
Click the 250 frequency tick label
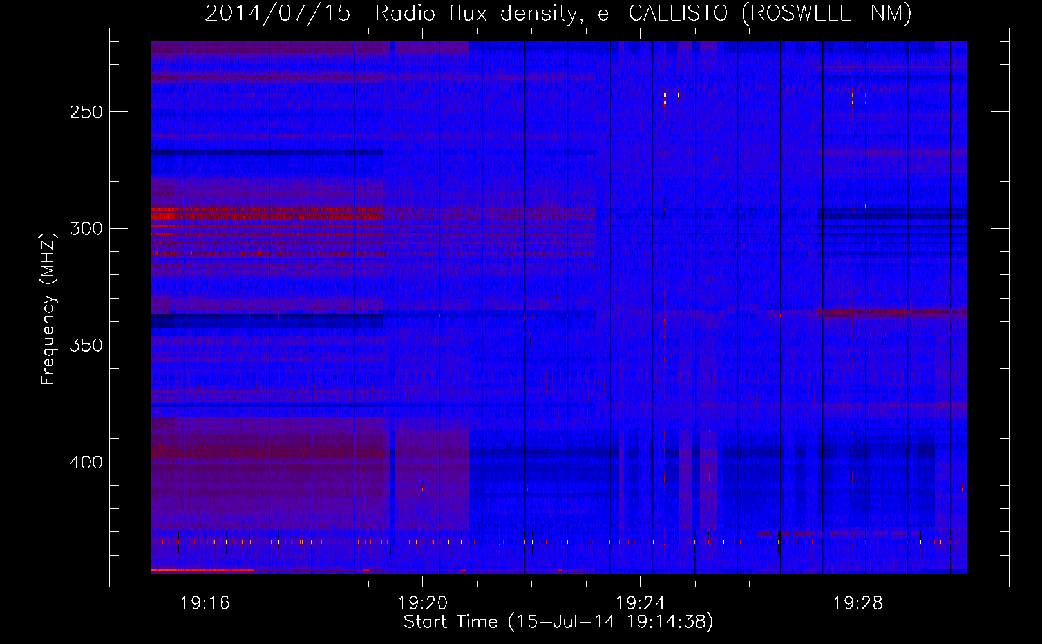[86, 112]
